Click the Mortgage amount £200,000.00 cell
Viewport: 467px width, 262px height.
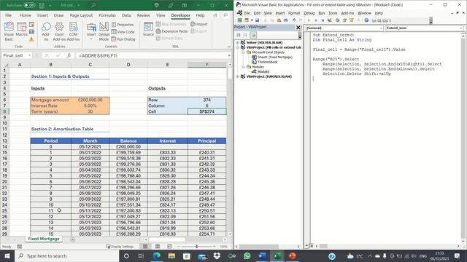[x=90, y=100]
